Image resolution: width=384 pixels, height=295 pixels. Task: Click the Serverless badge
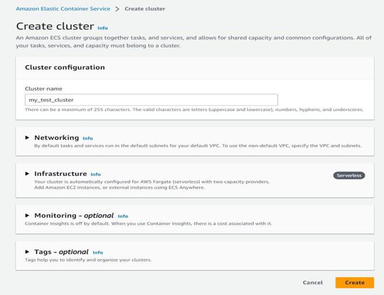349,175
